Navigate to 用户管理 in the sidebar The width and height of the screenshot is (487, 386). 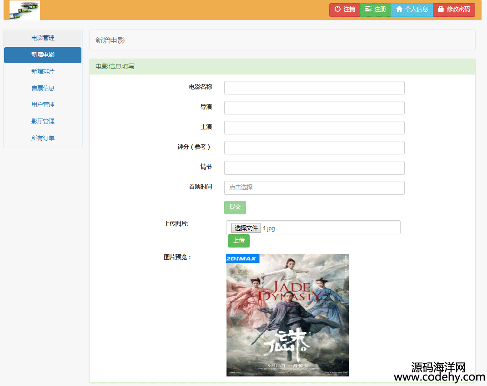click(43, 104)
